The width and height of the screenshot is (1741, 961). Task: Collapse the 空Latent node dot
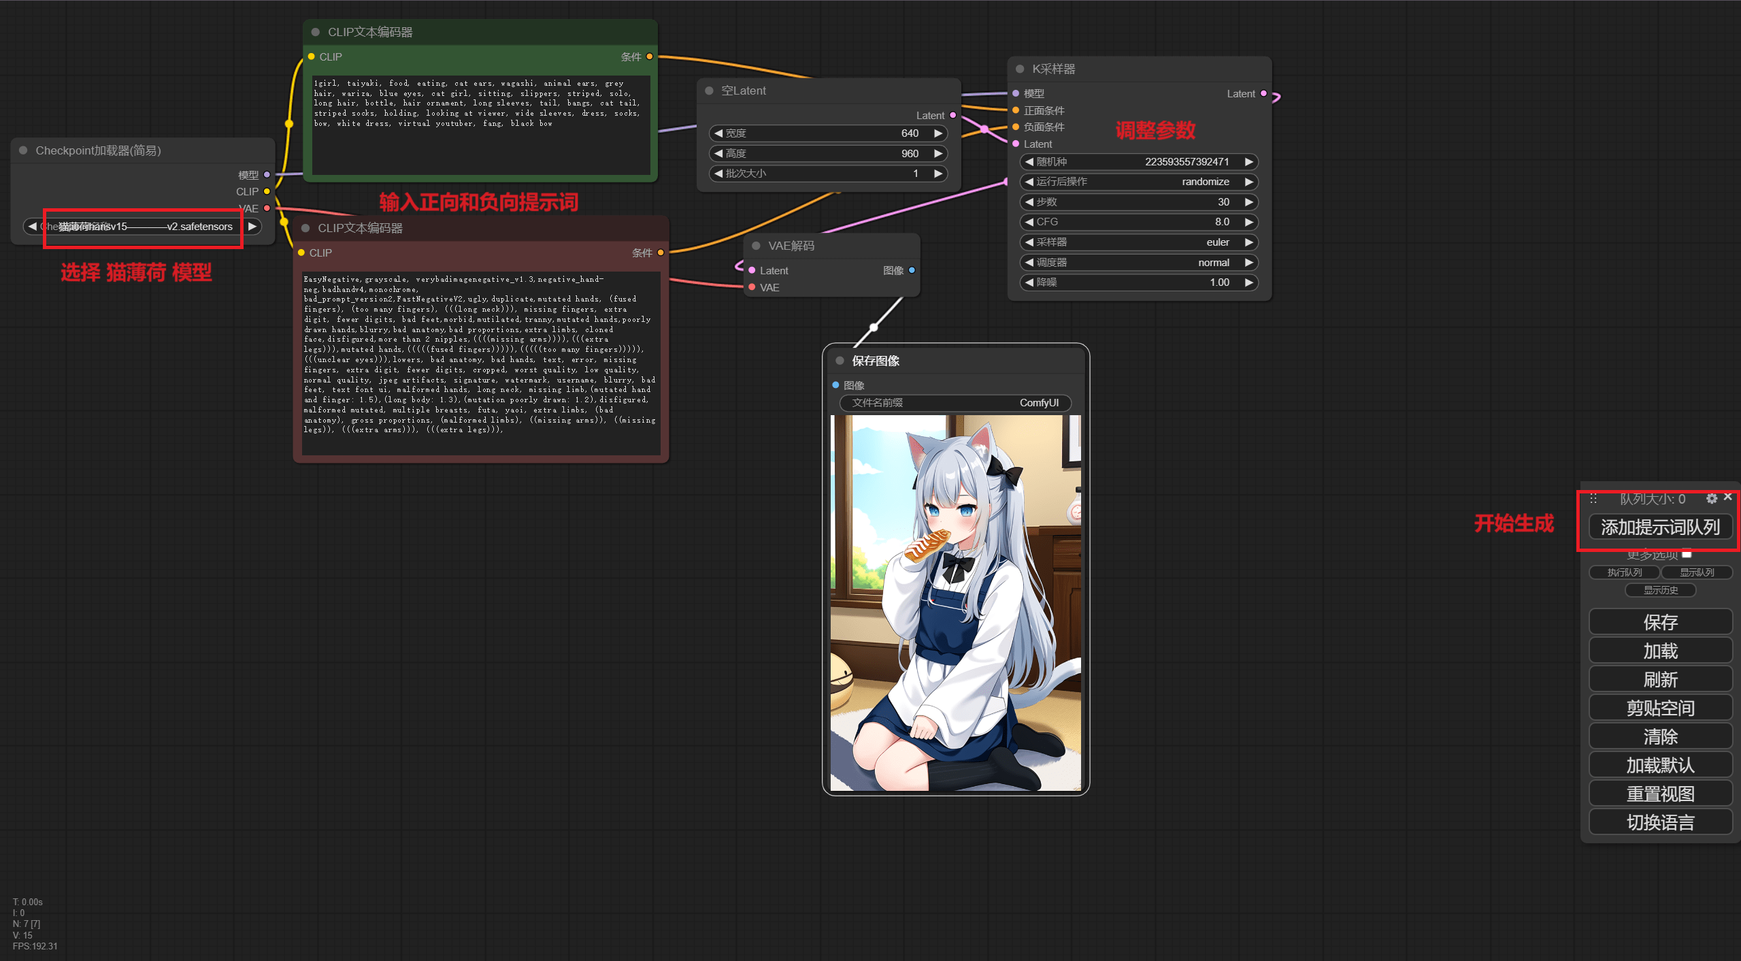click(709, 91)
